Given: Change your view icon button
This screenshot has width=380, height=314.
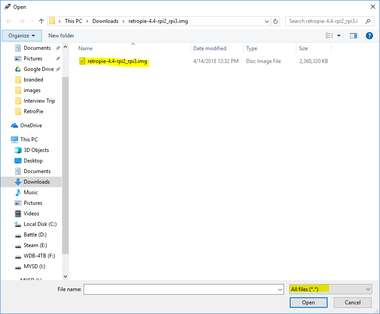Looking at the screenshot, I should click(329, 36).
